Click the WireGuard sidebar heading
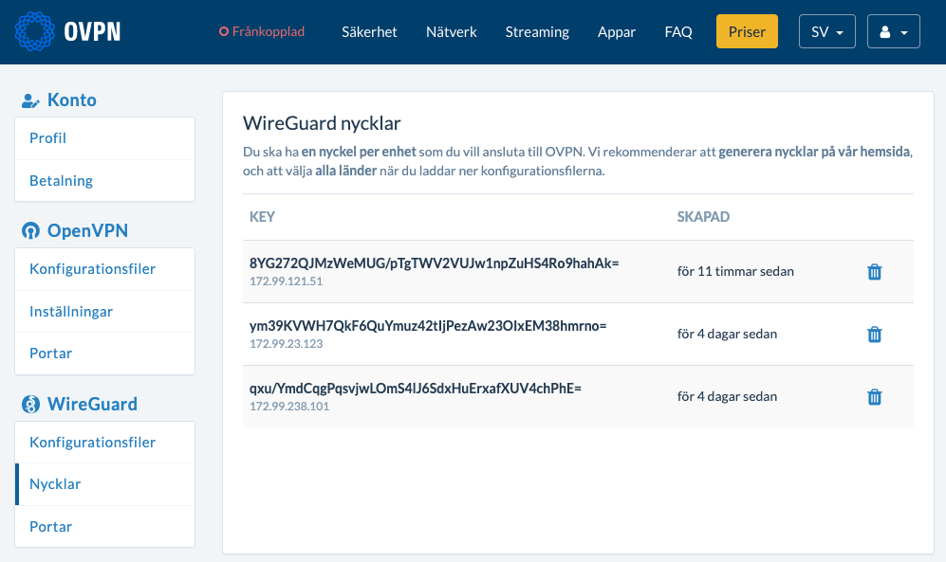Viewport: 946px width, 562px height. [92, 404]
